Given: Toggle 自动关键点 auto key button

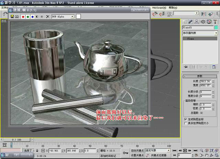Looking at the screenshot, I should click(x=137, y=151).
